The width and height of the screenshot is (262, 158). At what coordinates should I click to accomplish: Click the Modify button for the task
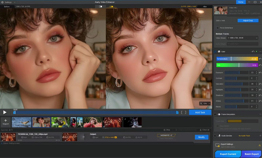(x=202, y=137)
